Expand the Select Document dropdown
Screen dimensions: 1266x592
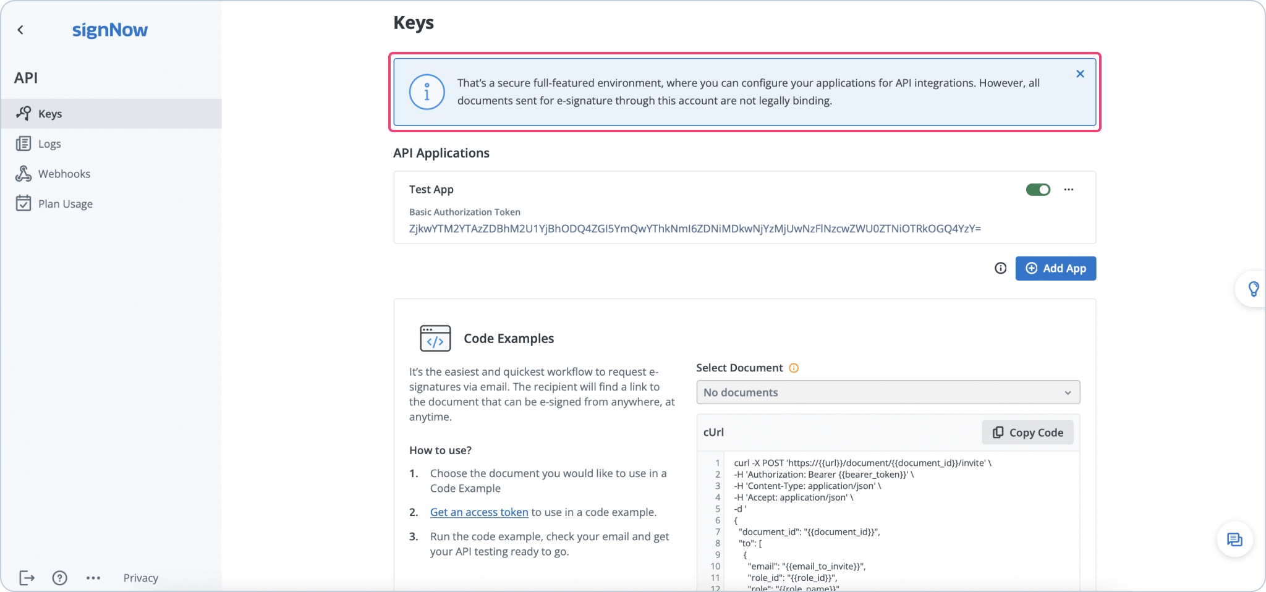pyautogui.click(x=888, y=392)
